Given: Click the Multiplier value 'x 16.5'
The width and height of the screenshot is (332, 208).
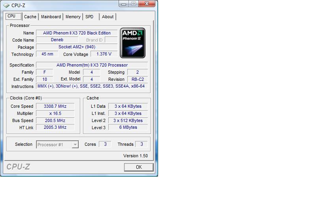Looking at the screenshot, I should [55, 114].
